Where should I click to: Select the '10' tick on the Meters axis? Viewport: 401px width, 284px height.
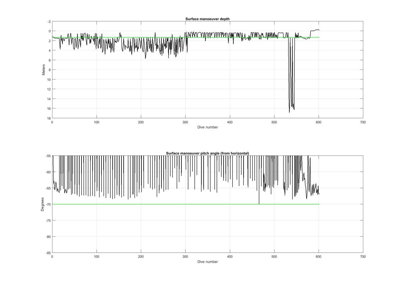[49, 79]
